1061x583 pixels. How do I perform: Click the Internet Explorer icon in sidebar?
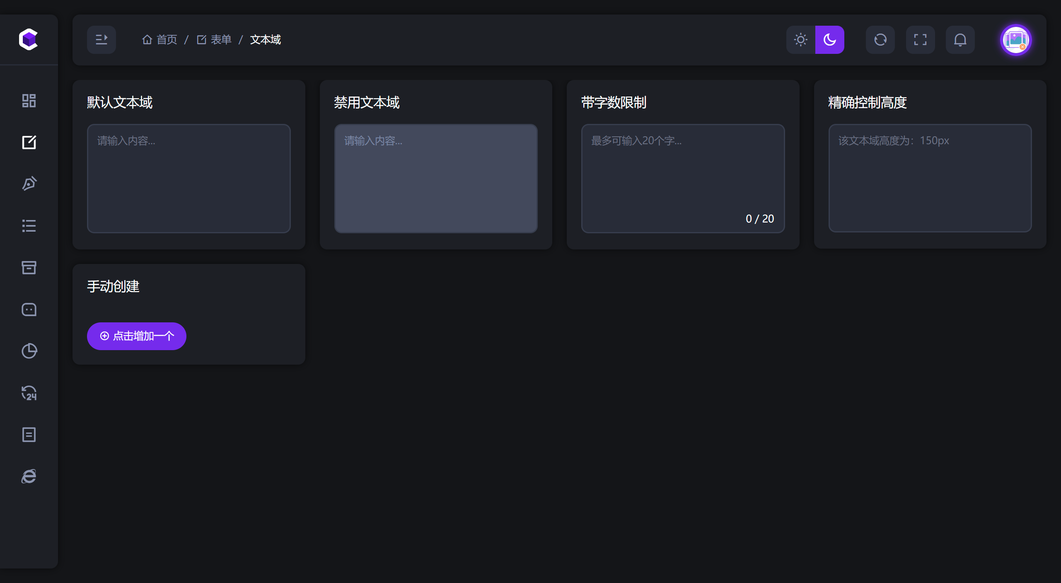(x=29, y=477)
